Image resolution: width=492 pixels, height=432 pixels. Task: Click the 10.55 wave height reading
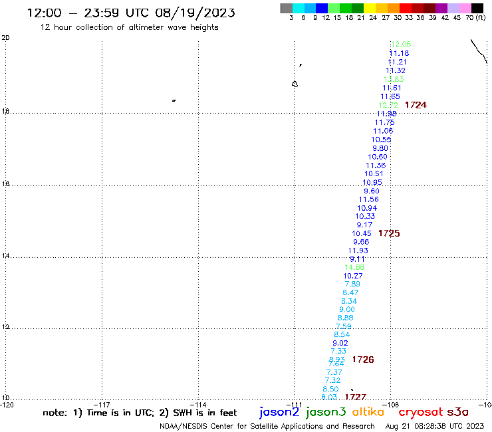click(381, 140)
